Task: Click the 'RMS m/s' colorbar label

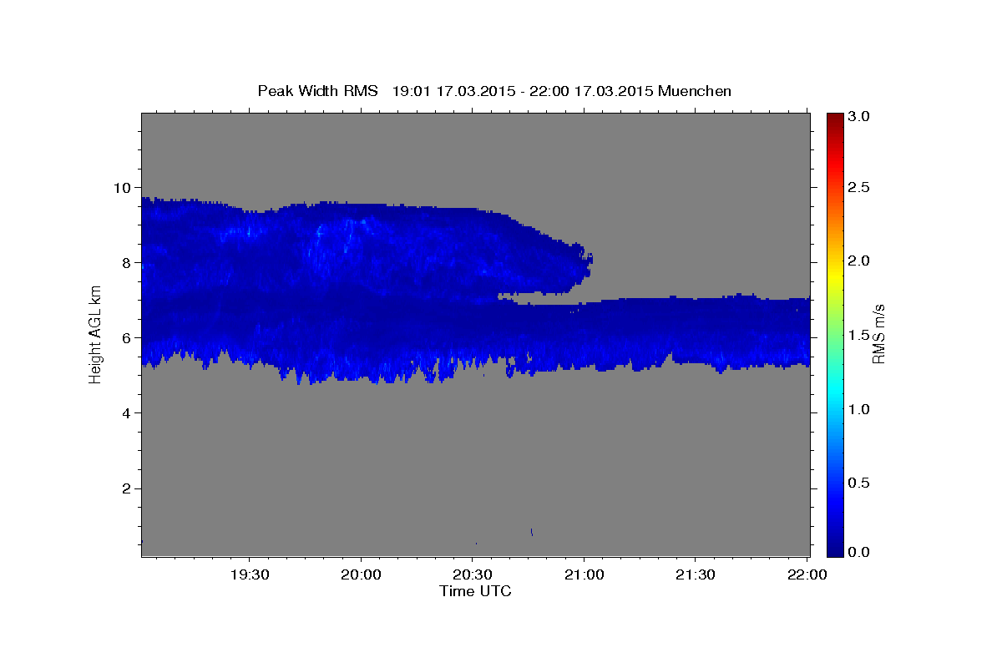Action: (878, 334)
